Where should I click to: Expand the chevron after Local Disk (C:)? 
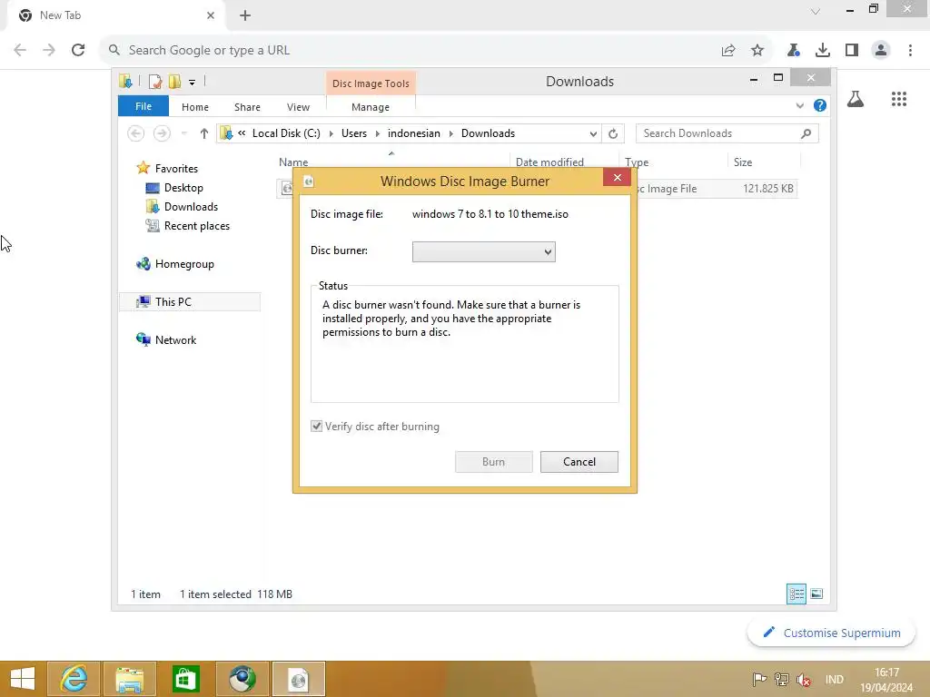pos(331,134)
